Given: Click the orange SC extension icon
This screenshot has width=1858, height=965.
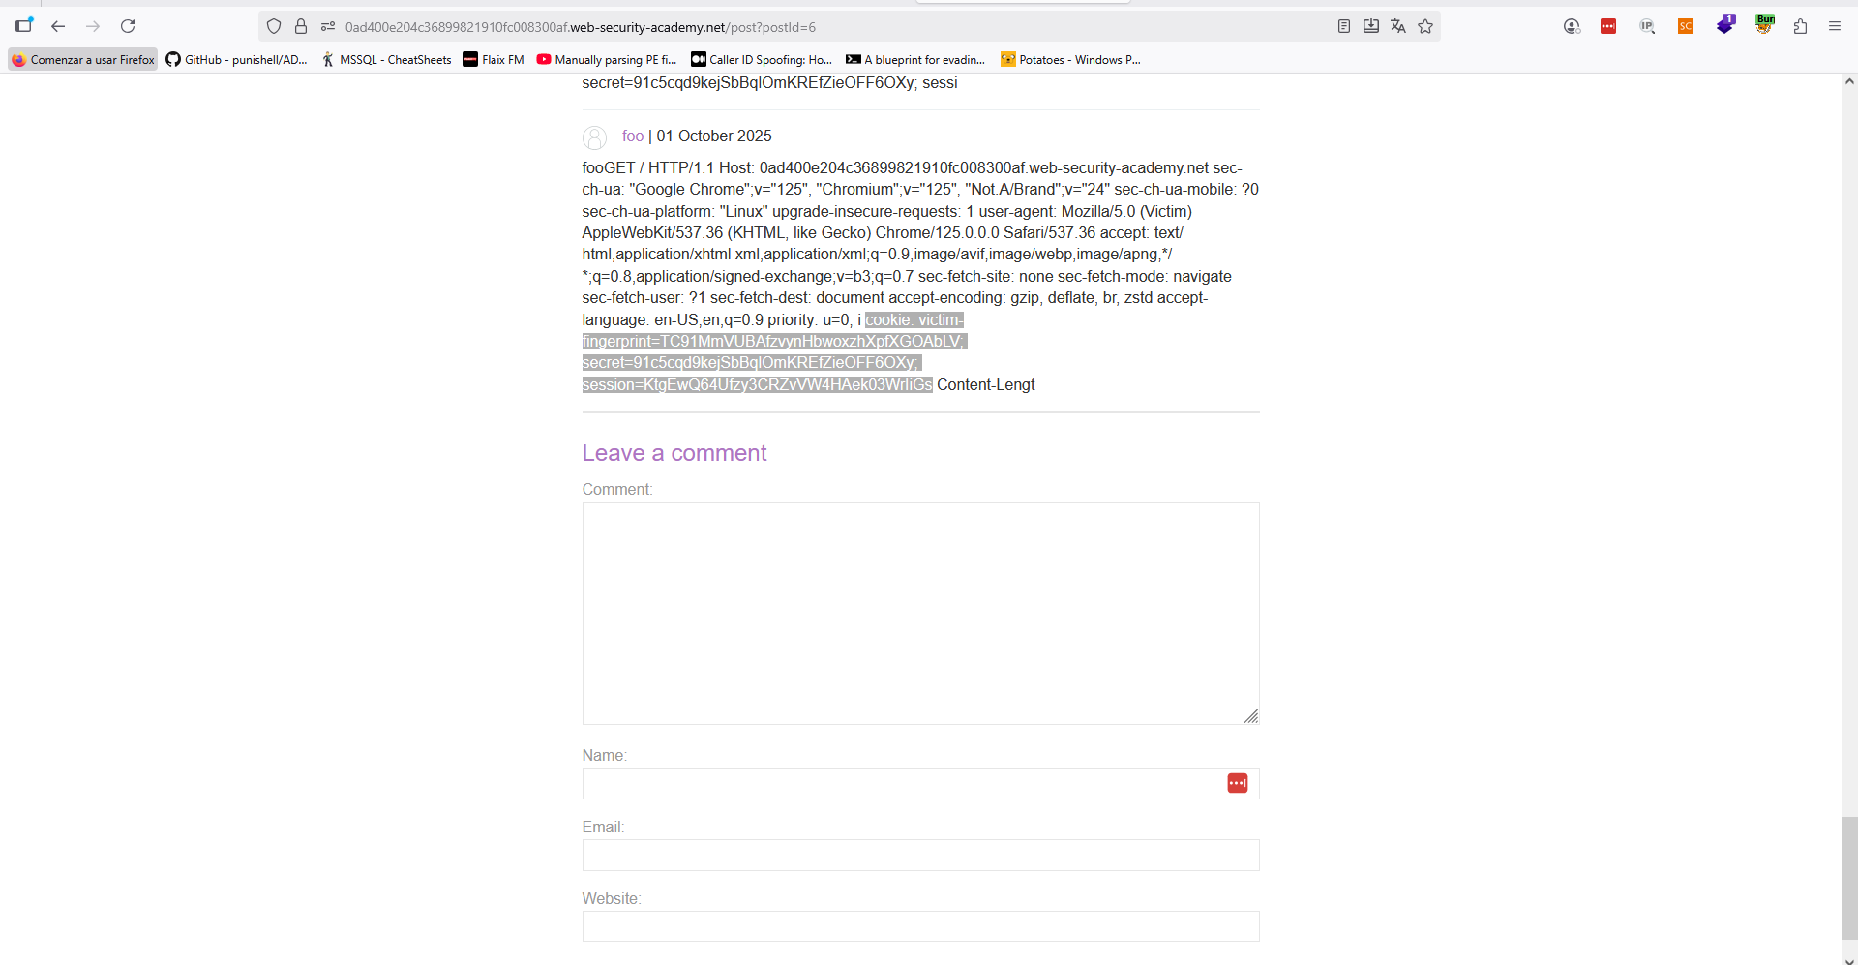Looking at the screenshot, I should tap(1686, 26).
